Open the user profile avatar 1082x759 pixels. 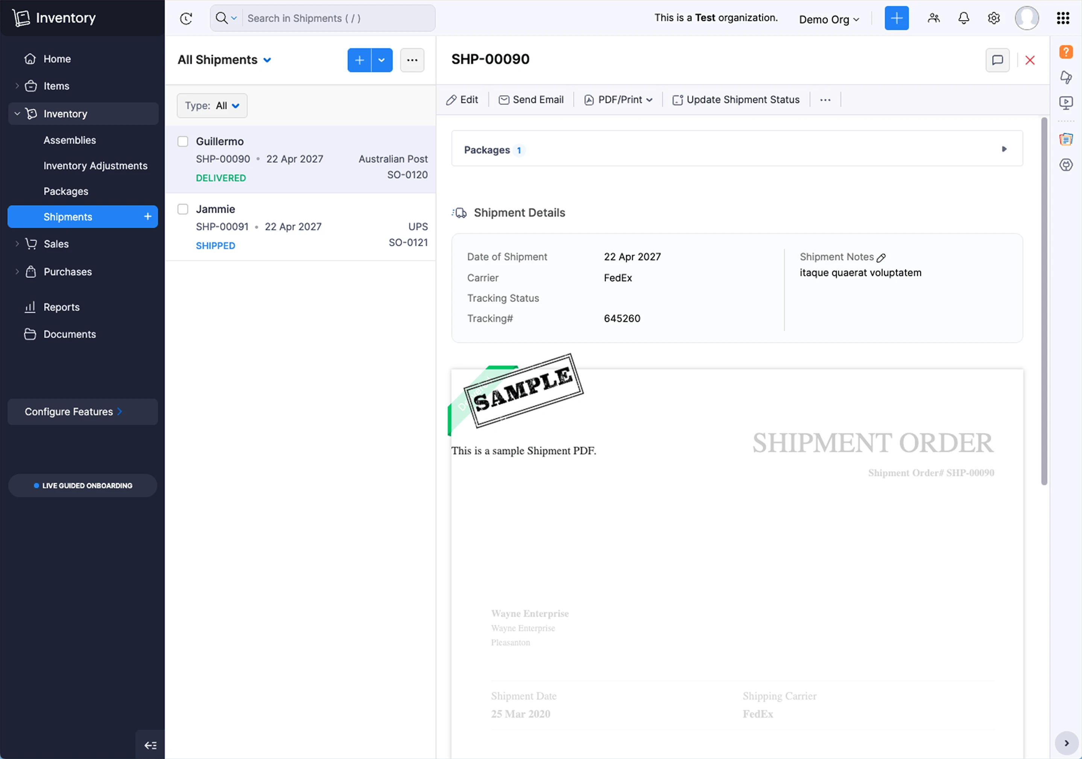(1026, 18)
